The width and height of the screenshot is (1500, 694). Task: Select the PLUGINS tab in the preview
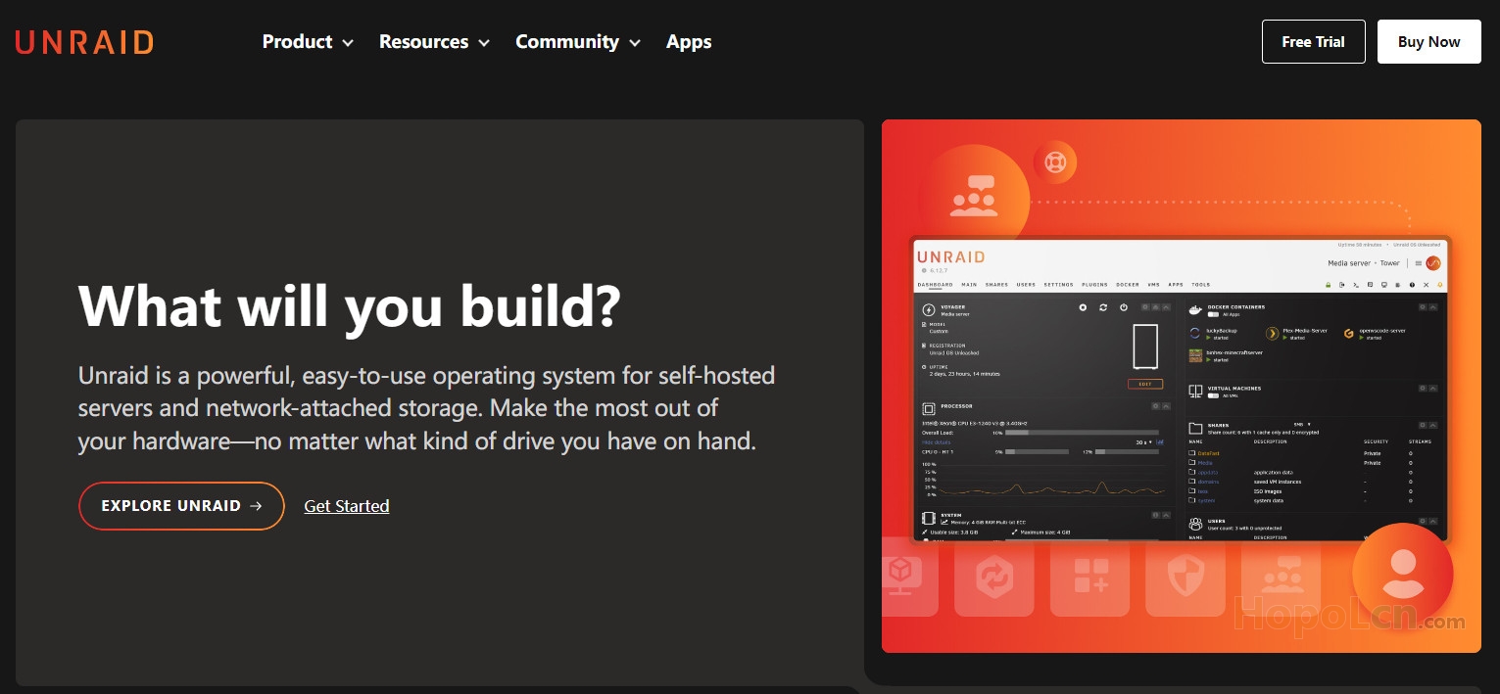(1094, 285)
